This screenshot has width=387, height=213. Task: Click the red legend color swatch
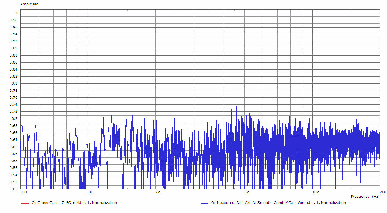click(x=25, y=203)
